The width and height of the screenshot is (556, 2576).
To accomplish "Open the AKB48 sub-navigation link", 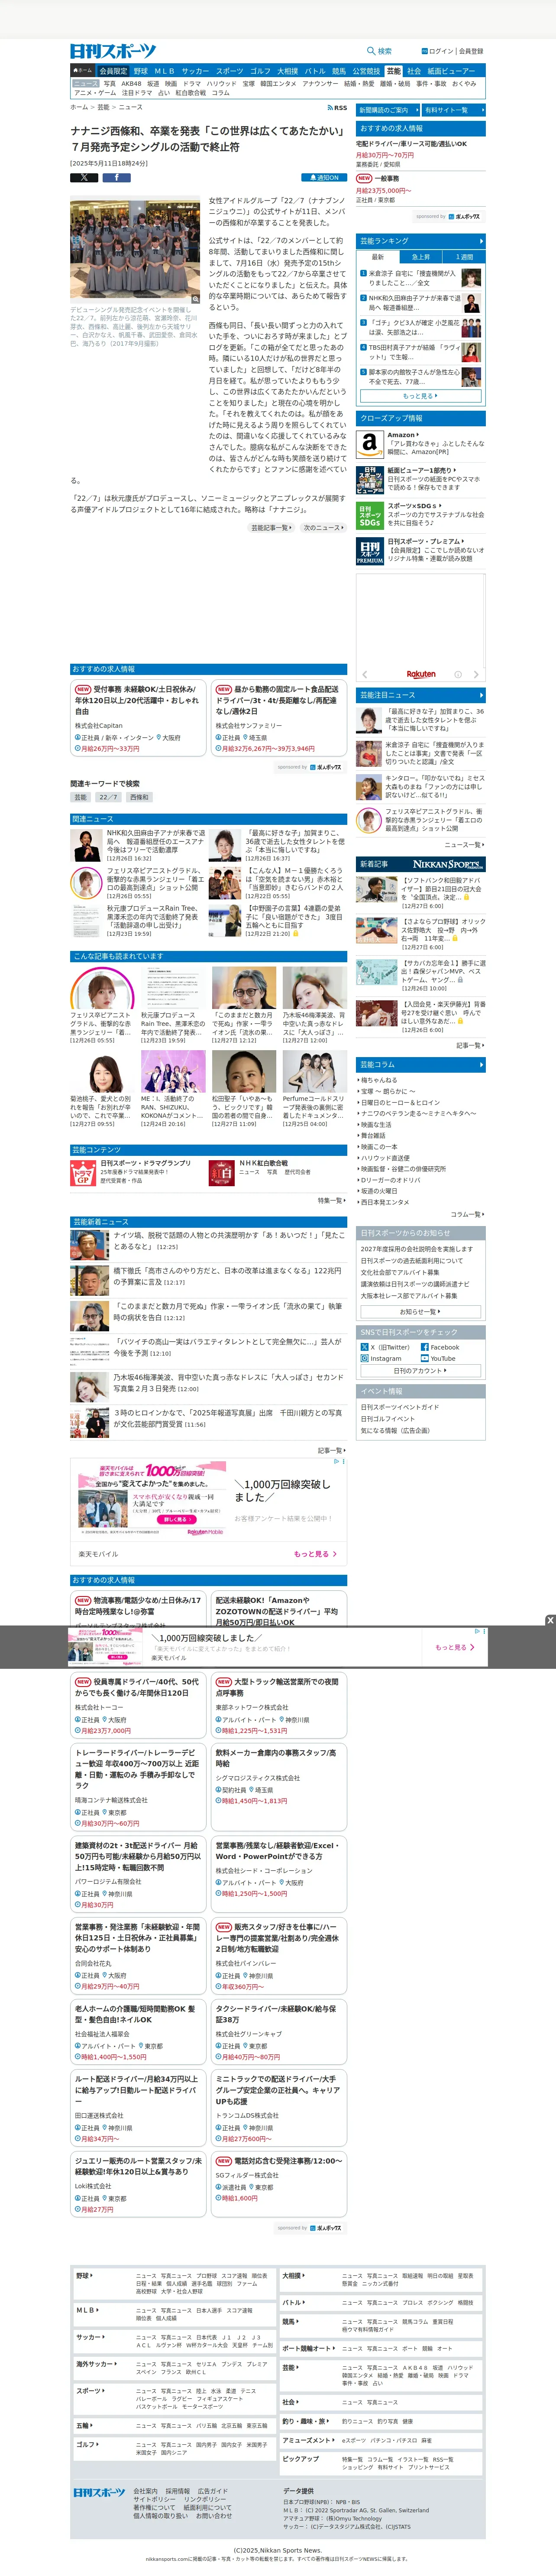I will click(131, 83).
